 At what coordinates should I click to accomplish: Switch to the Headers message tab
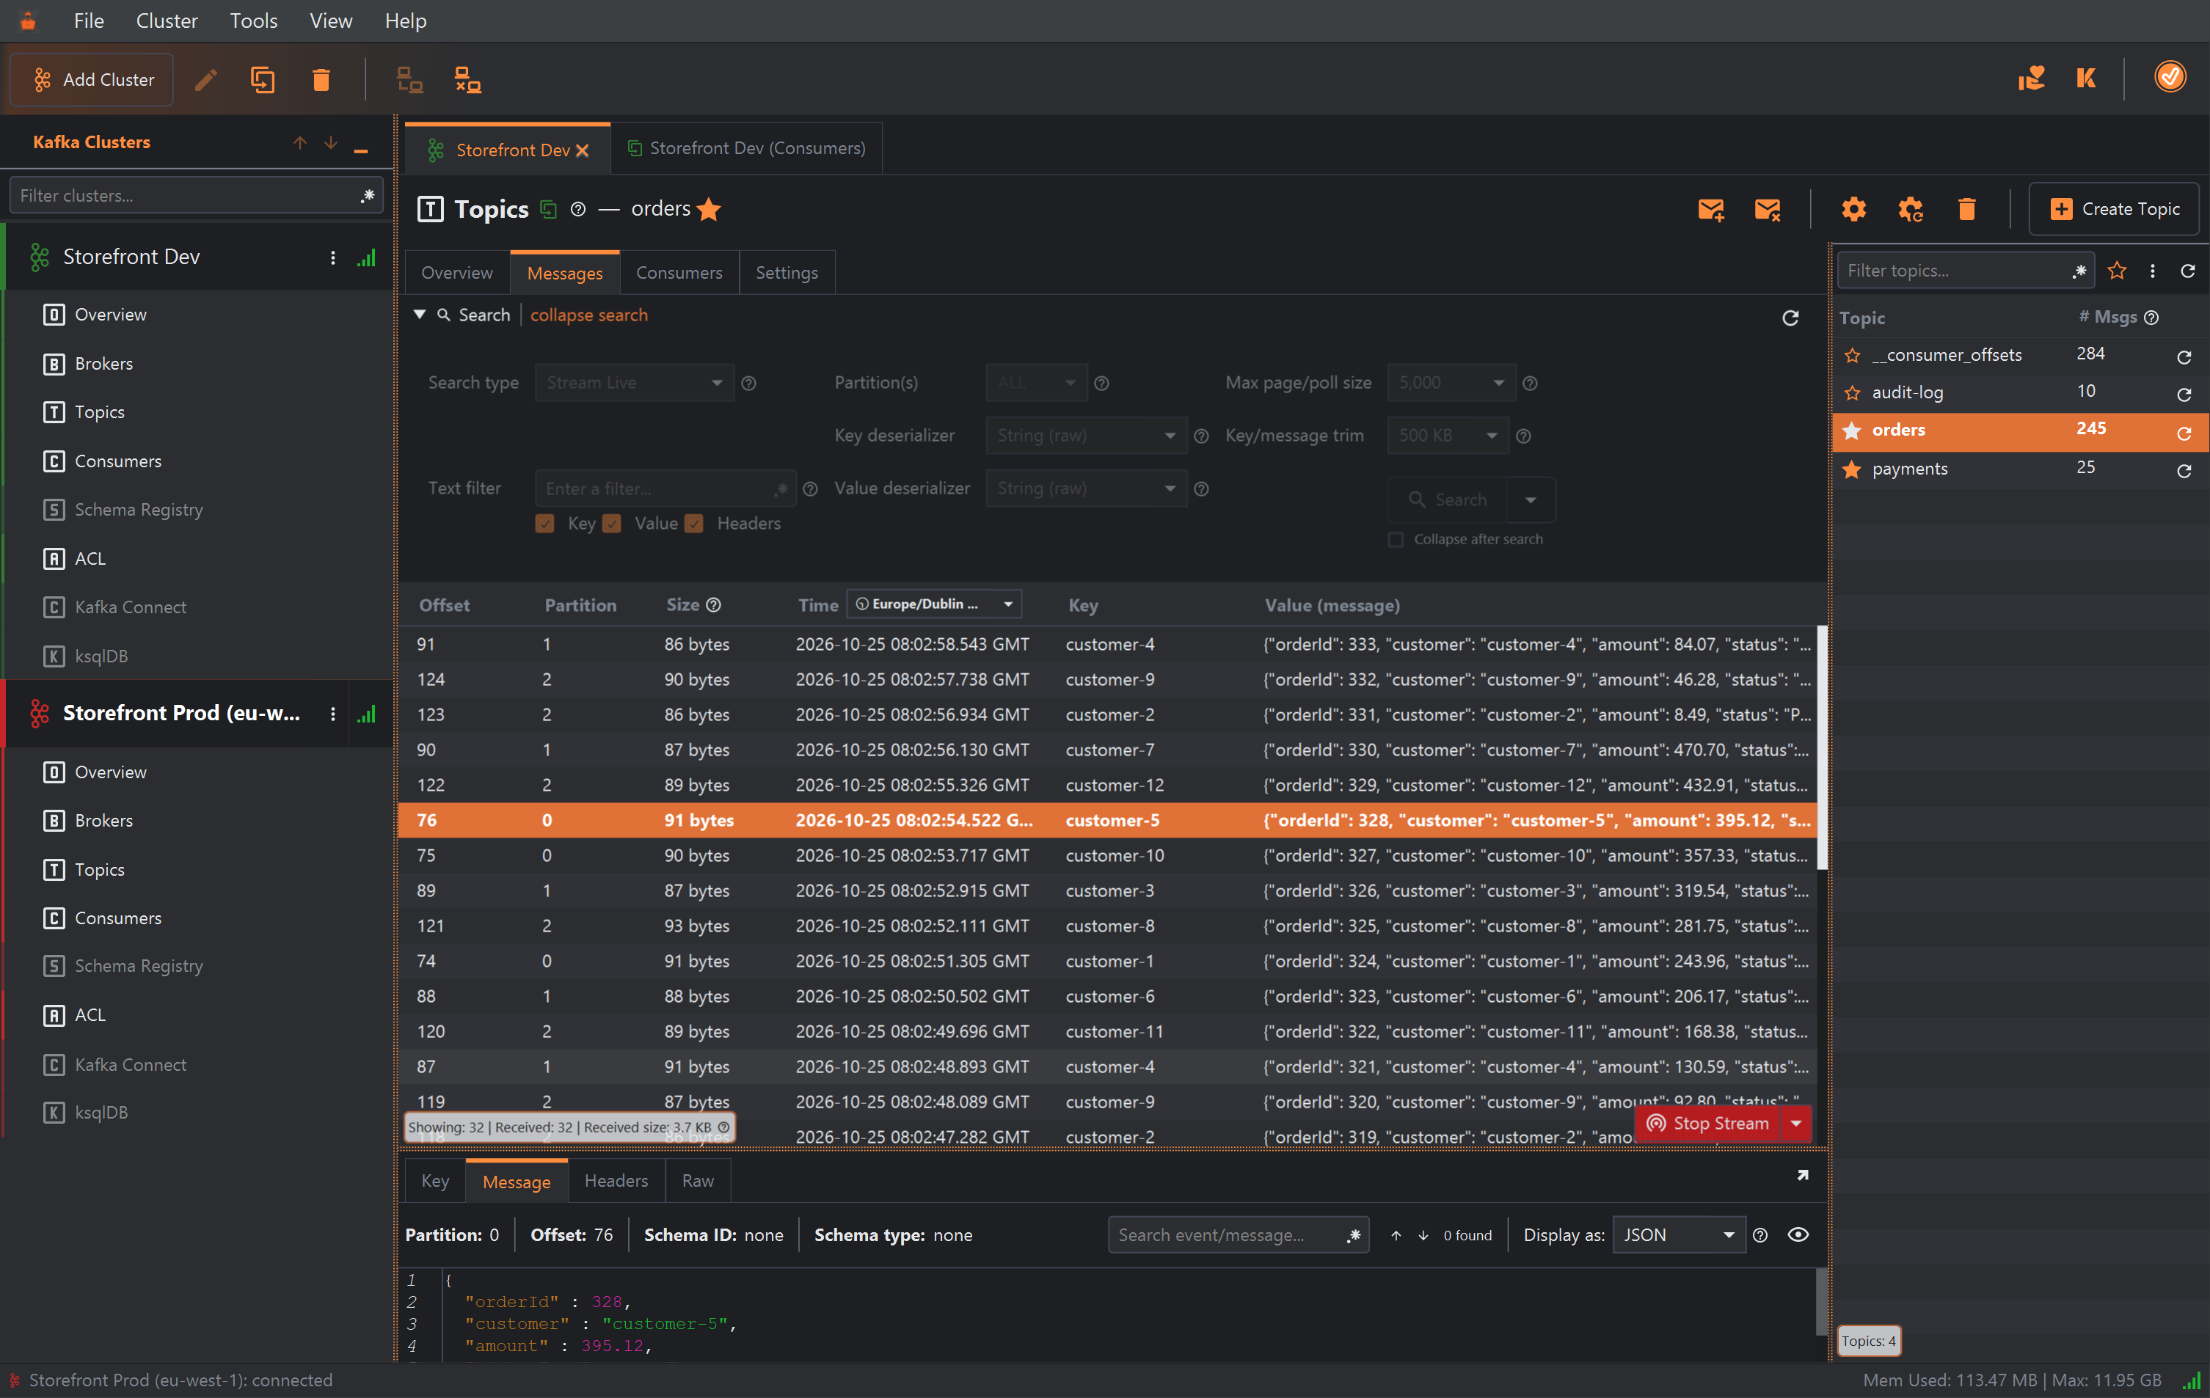(616, 1181)
